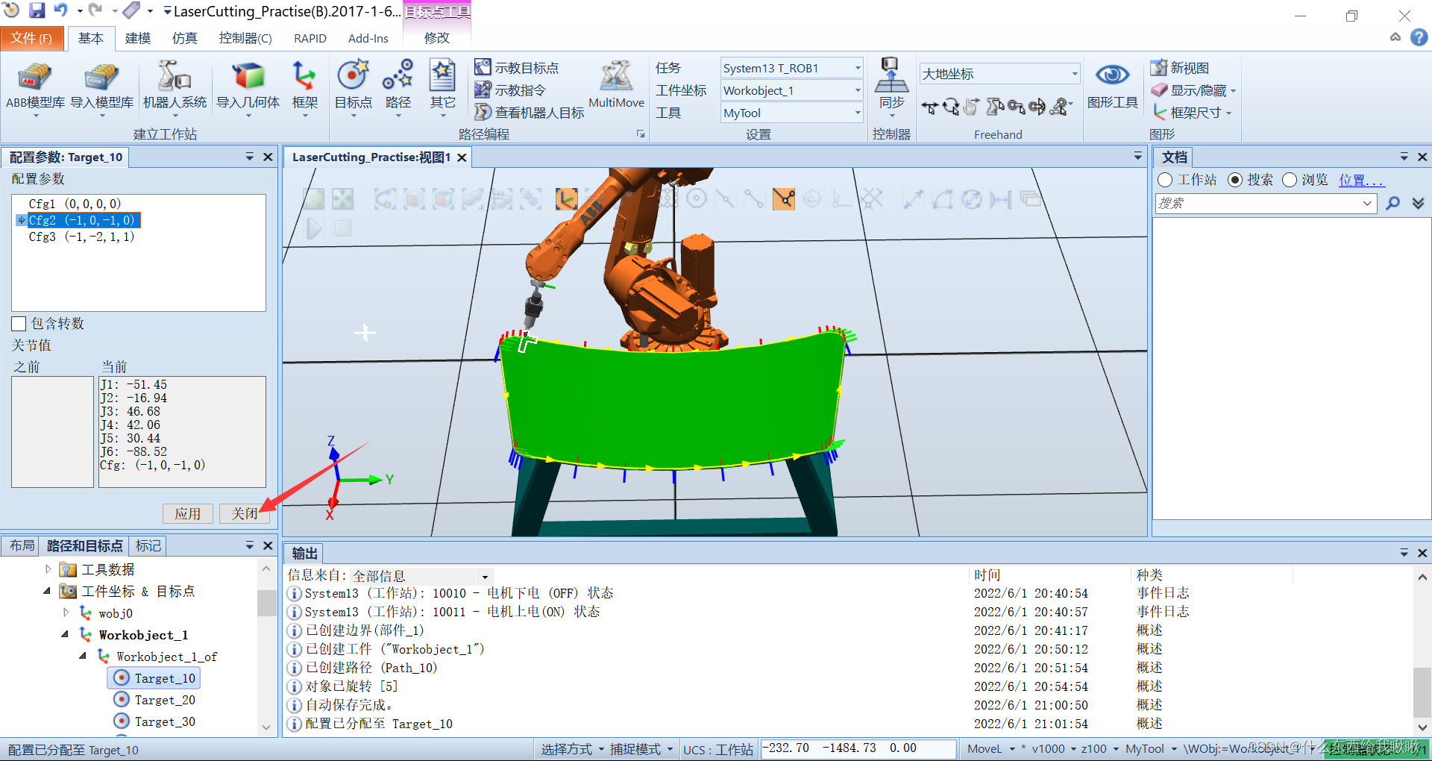Open 图形工具 graphics tools
Screen dimensions: 1432x761
click(1112, 85)
